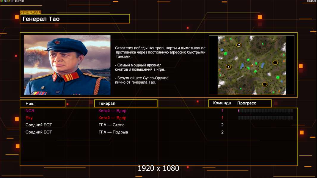Click the Самый мощный арсенал bullet text
This screenshot has height=178, width=317.
tap(140, 67)
